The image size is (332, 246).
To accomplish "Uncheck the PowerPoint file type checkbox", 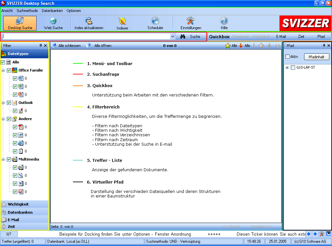I will point(15,95).
